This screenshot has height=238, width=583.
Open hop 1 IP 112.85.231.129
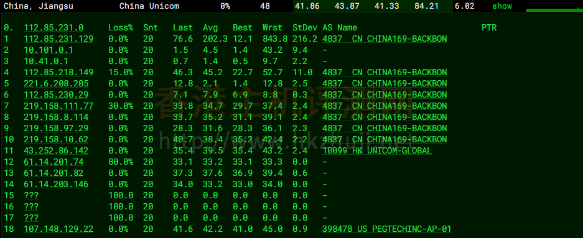coord(58,39)
